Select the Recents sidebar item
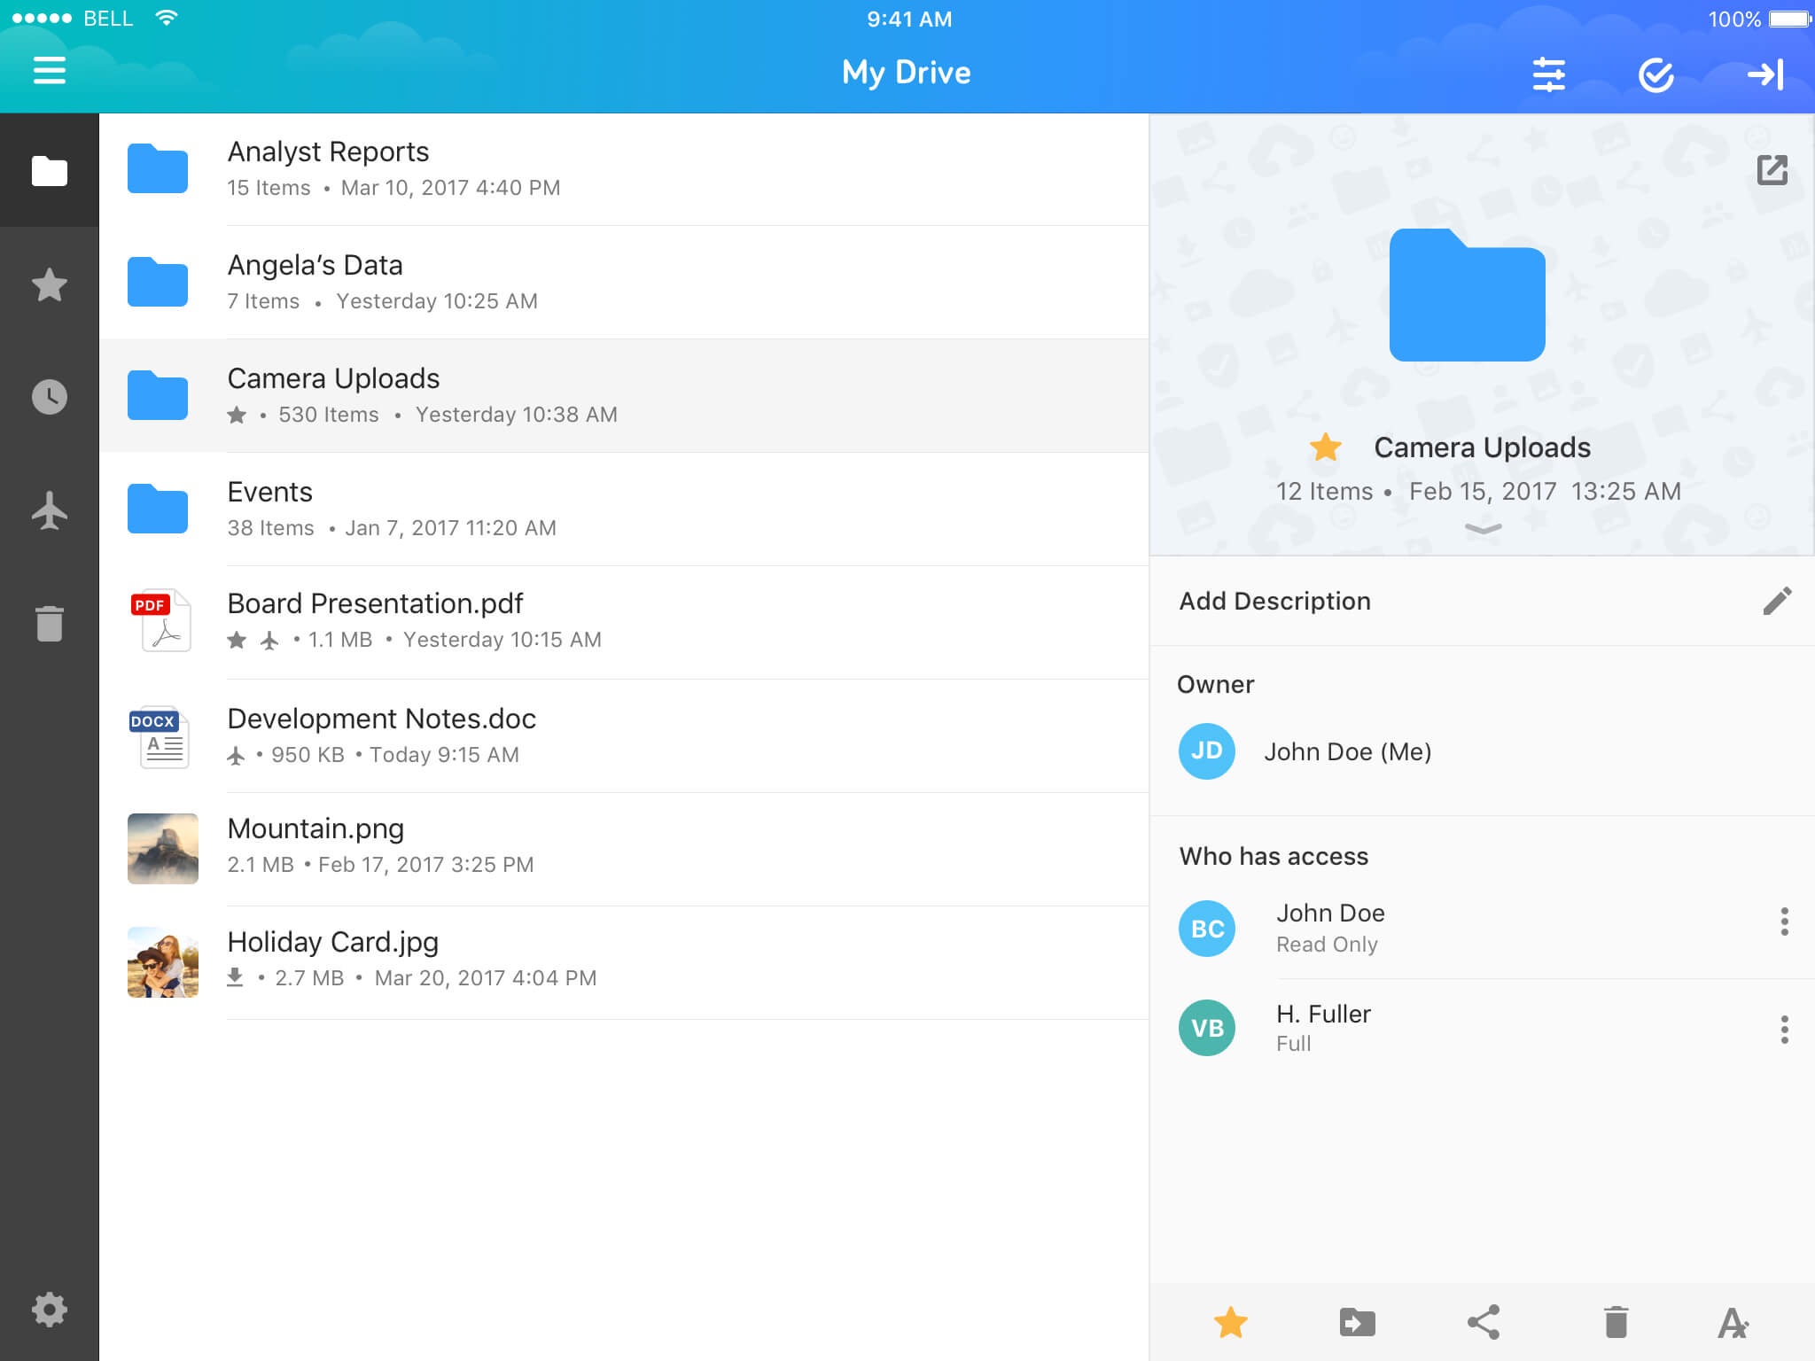Screen dimensions: 1815x1361 [x=50, y=398]
